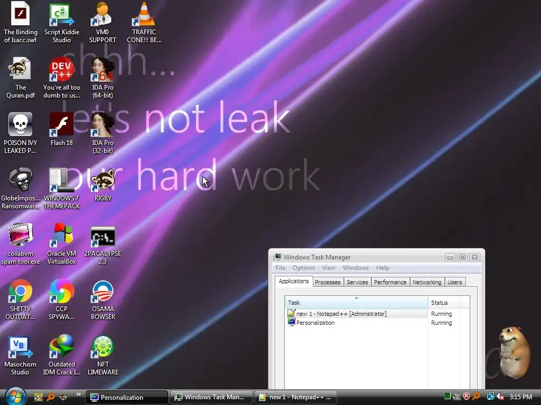Select IDA Pro (32-bit) shortcut
541x405 pixels.
tap(102, 133)
